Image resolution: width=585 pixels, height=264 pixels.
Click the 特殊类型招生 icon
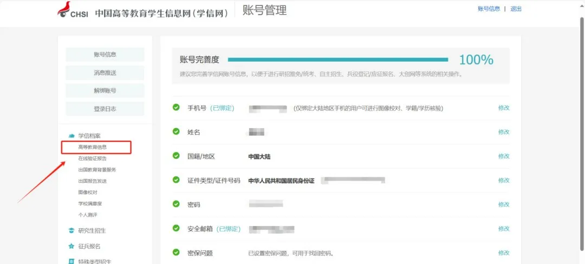click(x=71, y=261)
